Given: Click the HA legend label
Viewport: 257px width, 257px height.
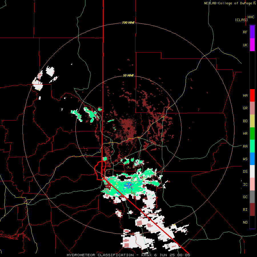Looking at the screenshot, I should (245, 96).
